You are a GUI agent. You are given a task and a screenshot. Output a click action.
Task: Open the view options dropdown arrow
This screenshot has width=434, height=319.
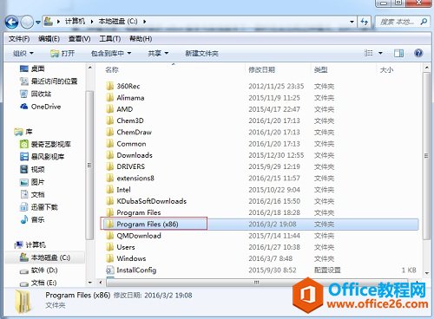(380, 53)
